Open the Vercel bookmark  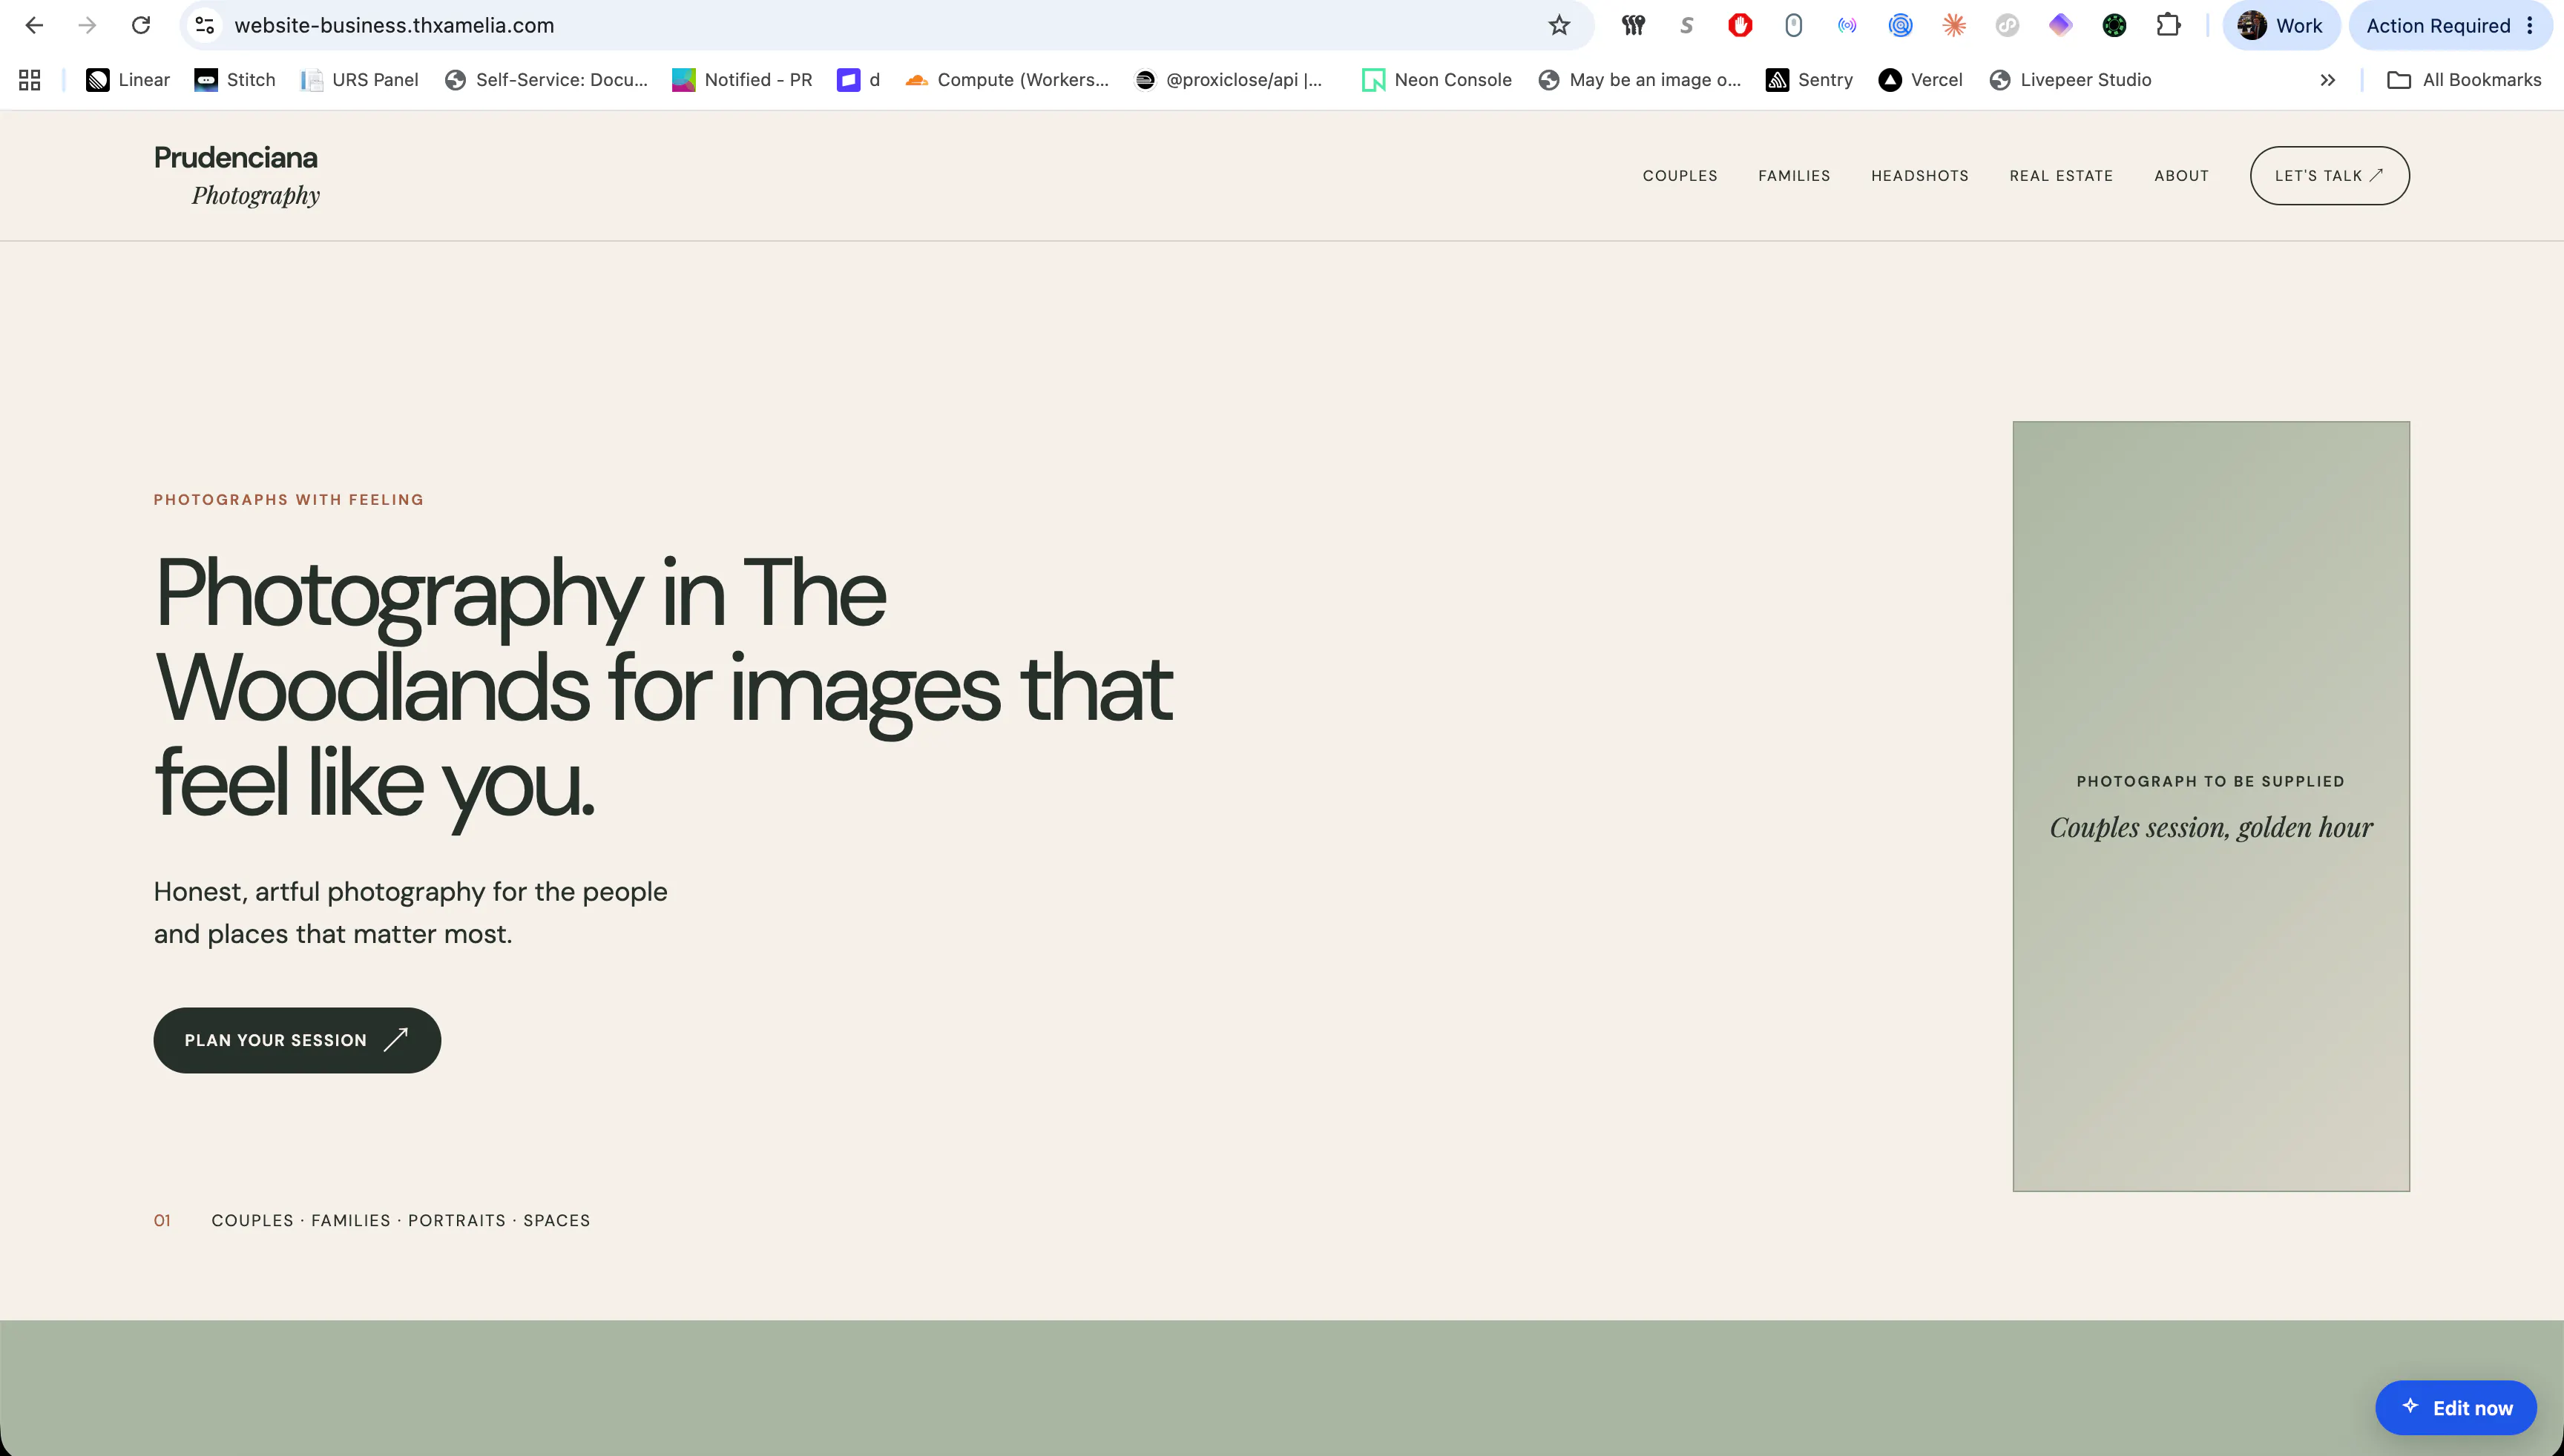point(1921,80)
